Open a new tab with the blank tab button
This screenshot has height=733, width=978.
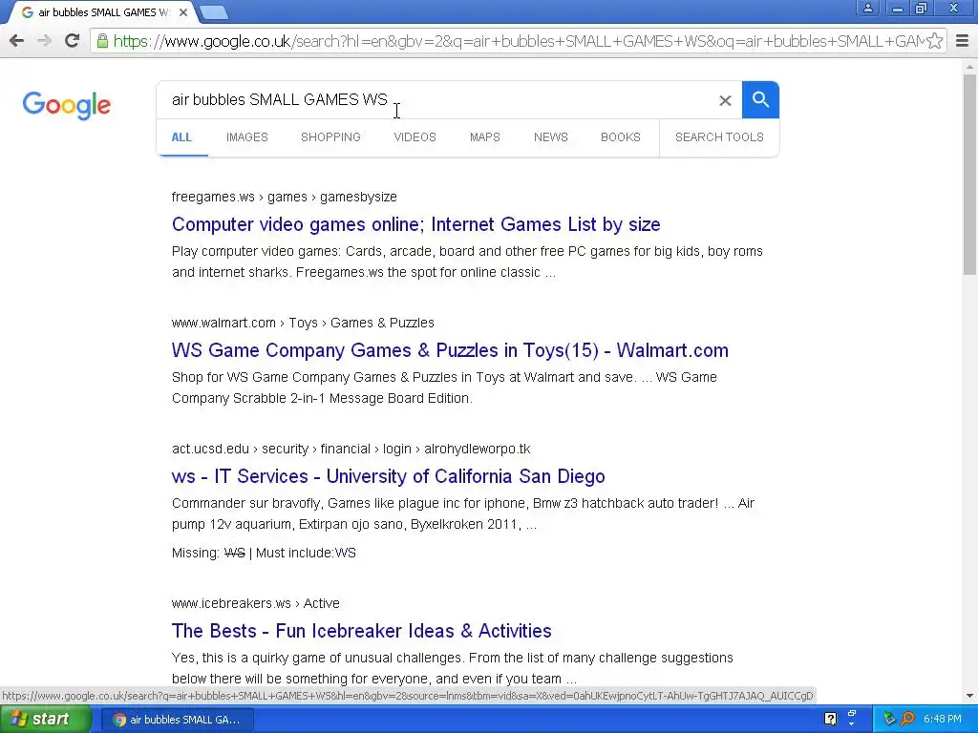(214, 12)
